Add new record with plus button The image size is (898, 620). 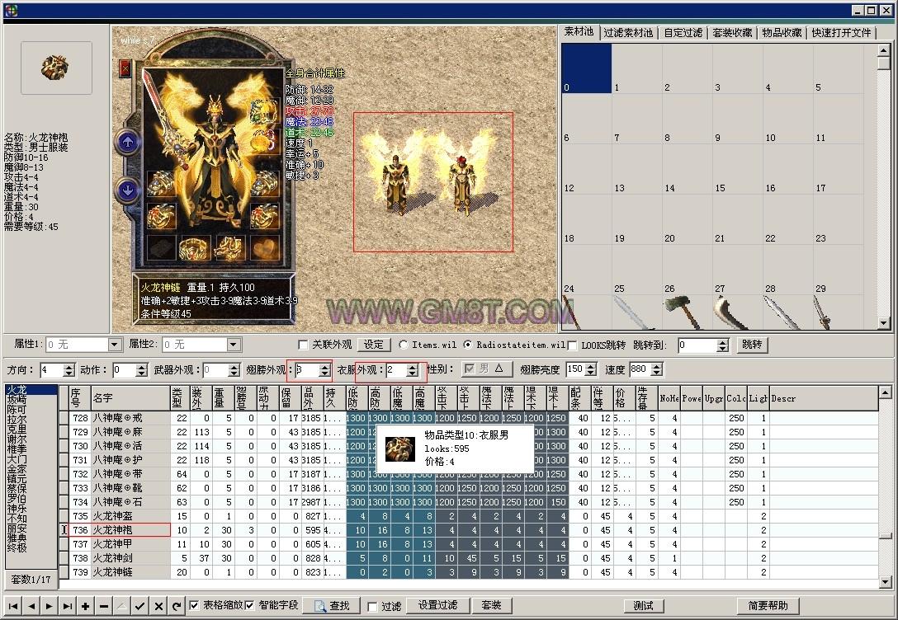(x=86, y=606)
